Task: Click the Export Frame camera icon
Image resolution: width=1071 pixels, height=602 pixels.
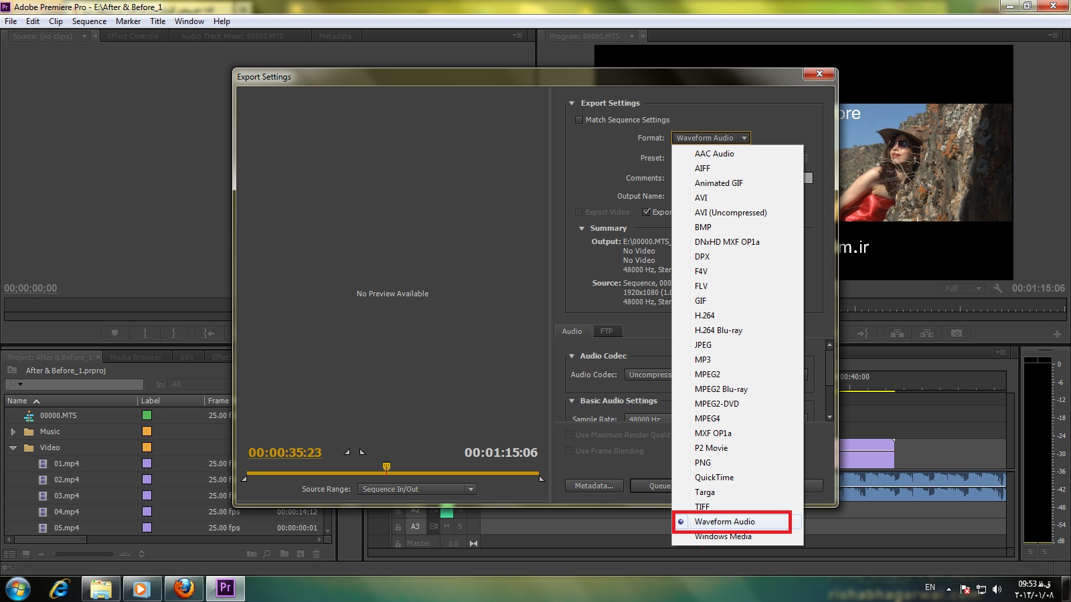Action: 957,333
